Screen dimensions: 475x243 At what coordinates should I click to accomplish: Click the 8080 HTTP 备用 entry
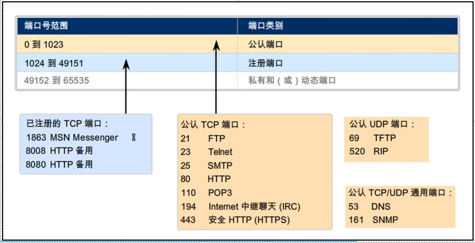[59, 164]
